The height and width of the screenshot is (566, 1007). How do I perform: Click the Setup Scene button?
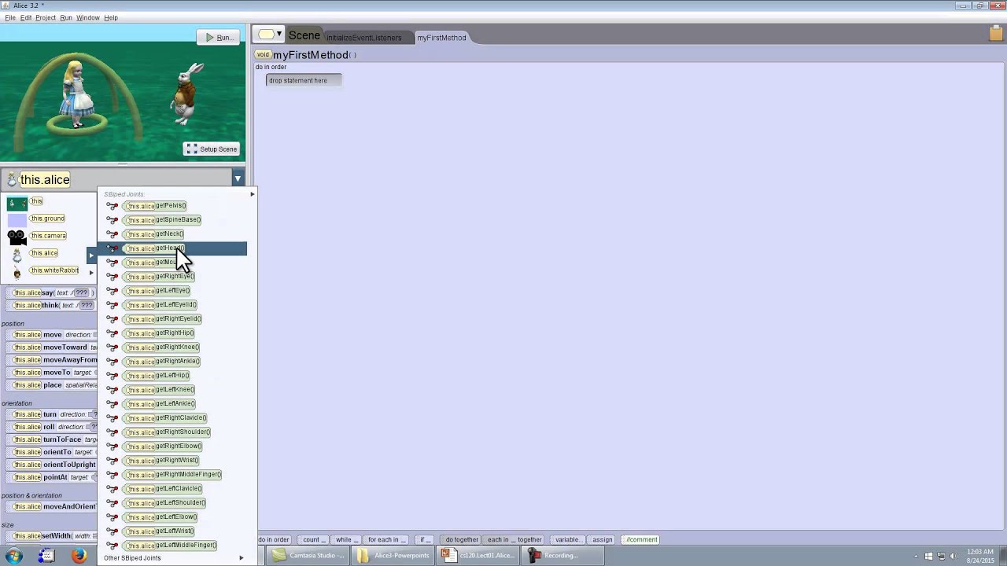(x=212, y=149)
